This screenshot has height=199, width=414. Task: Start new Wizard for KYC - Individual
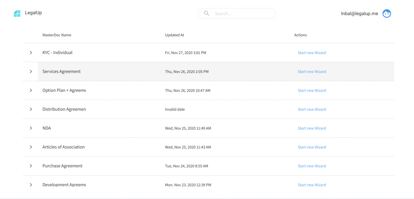click(312, 53)
